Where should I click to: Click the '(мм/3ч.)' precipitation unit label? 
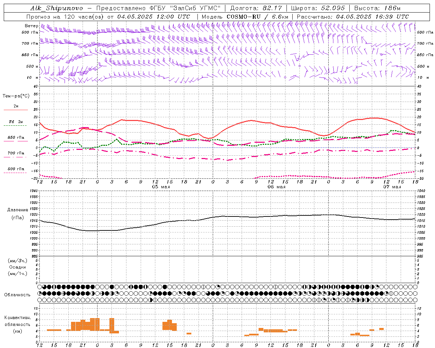tap(17, 261)
